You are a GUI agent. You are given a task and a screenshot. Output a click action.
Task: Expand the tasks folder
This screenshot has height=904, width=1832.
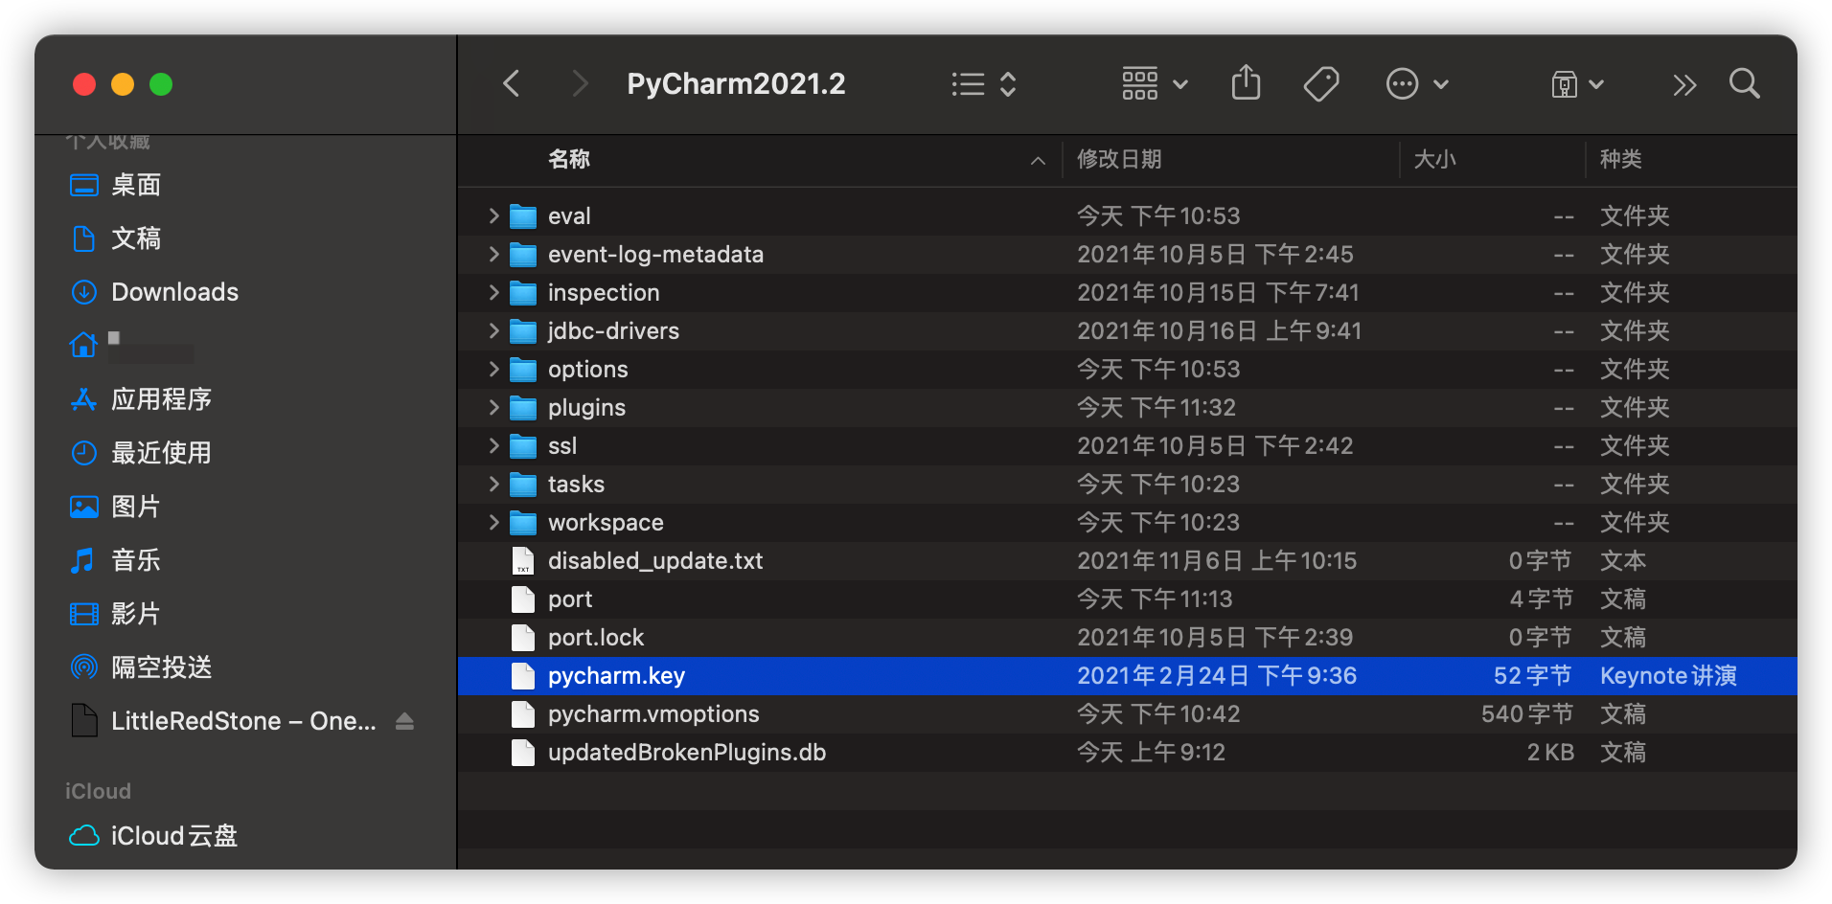pos(493,485)
